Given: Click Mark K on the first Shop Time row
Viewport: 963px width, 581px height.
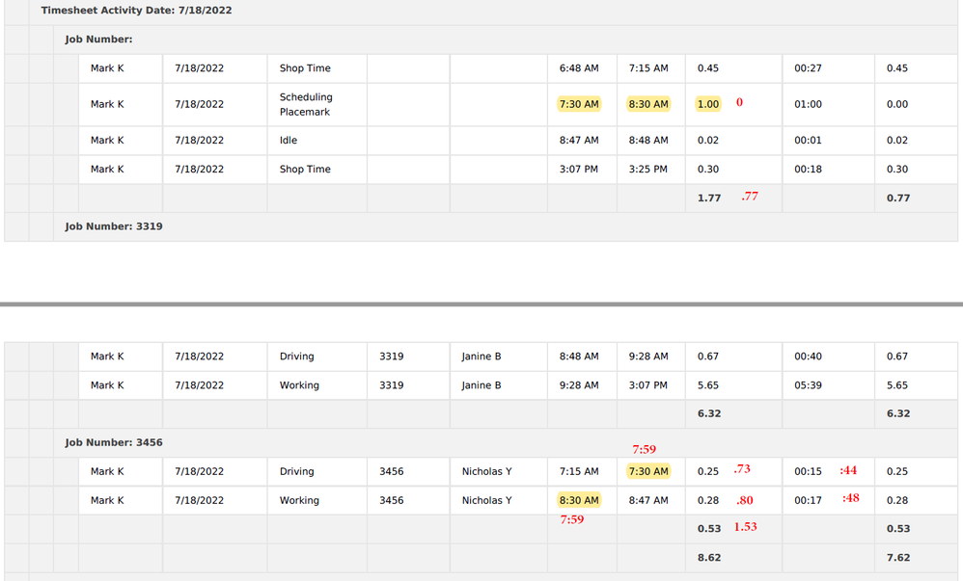Looking at the screenshot, I should coord(106,67).
